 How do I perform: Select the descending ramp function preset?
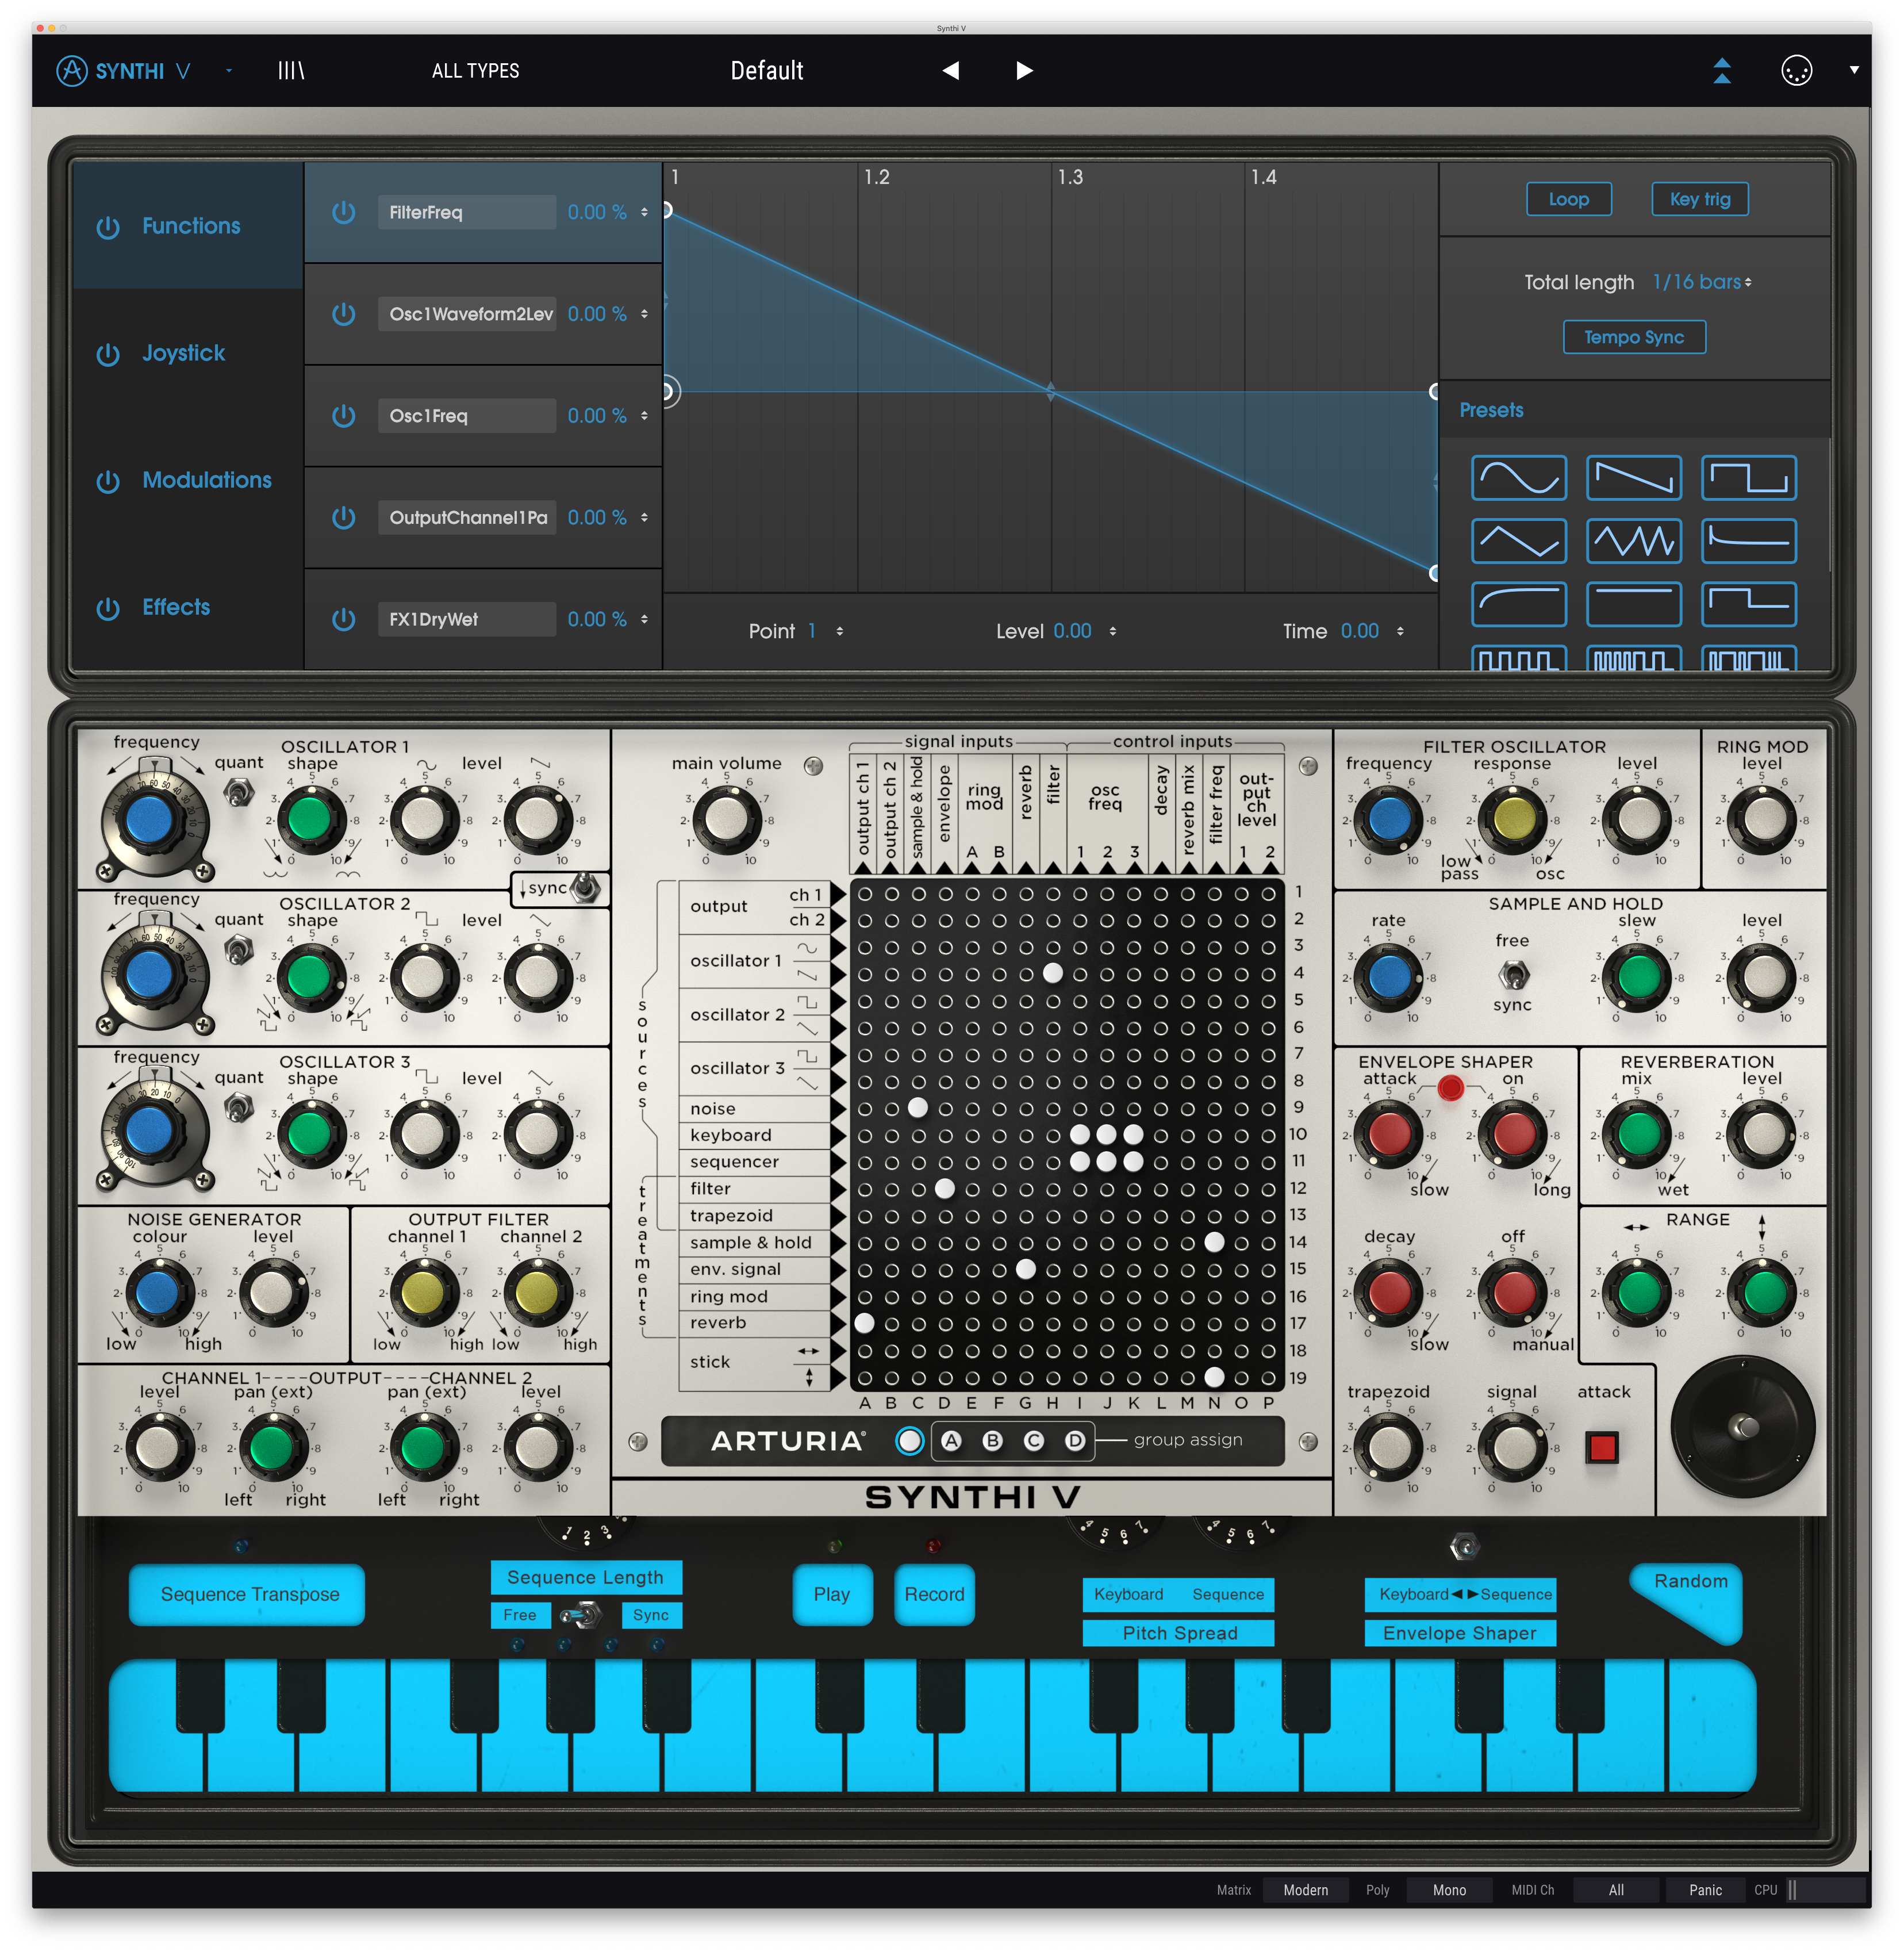(1633, 478)
